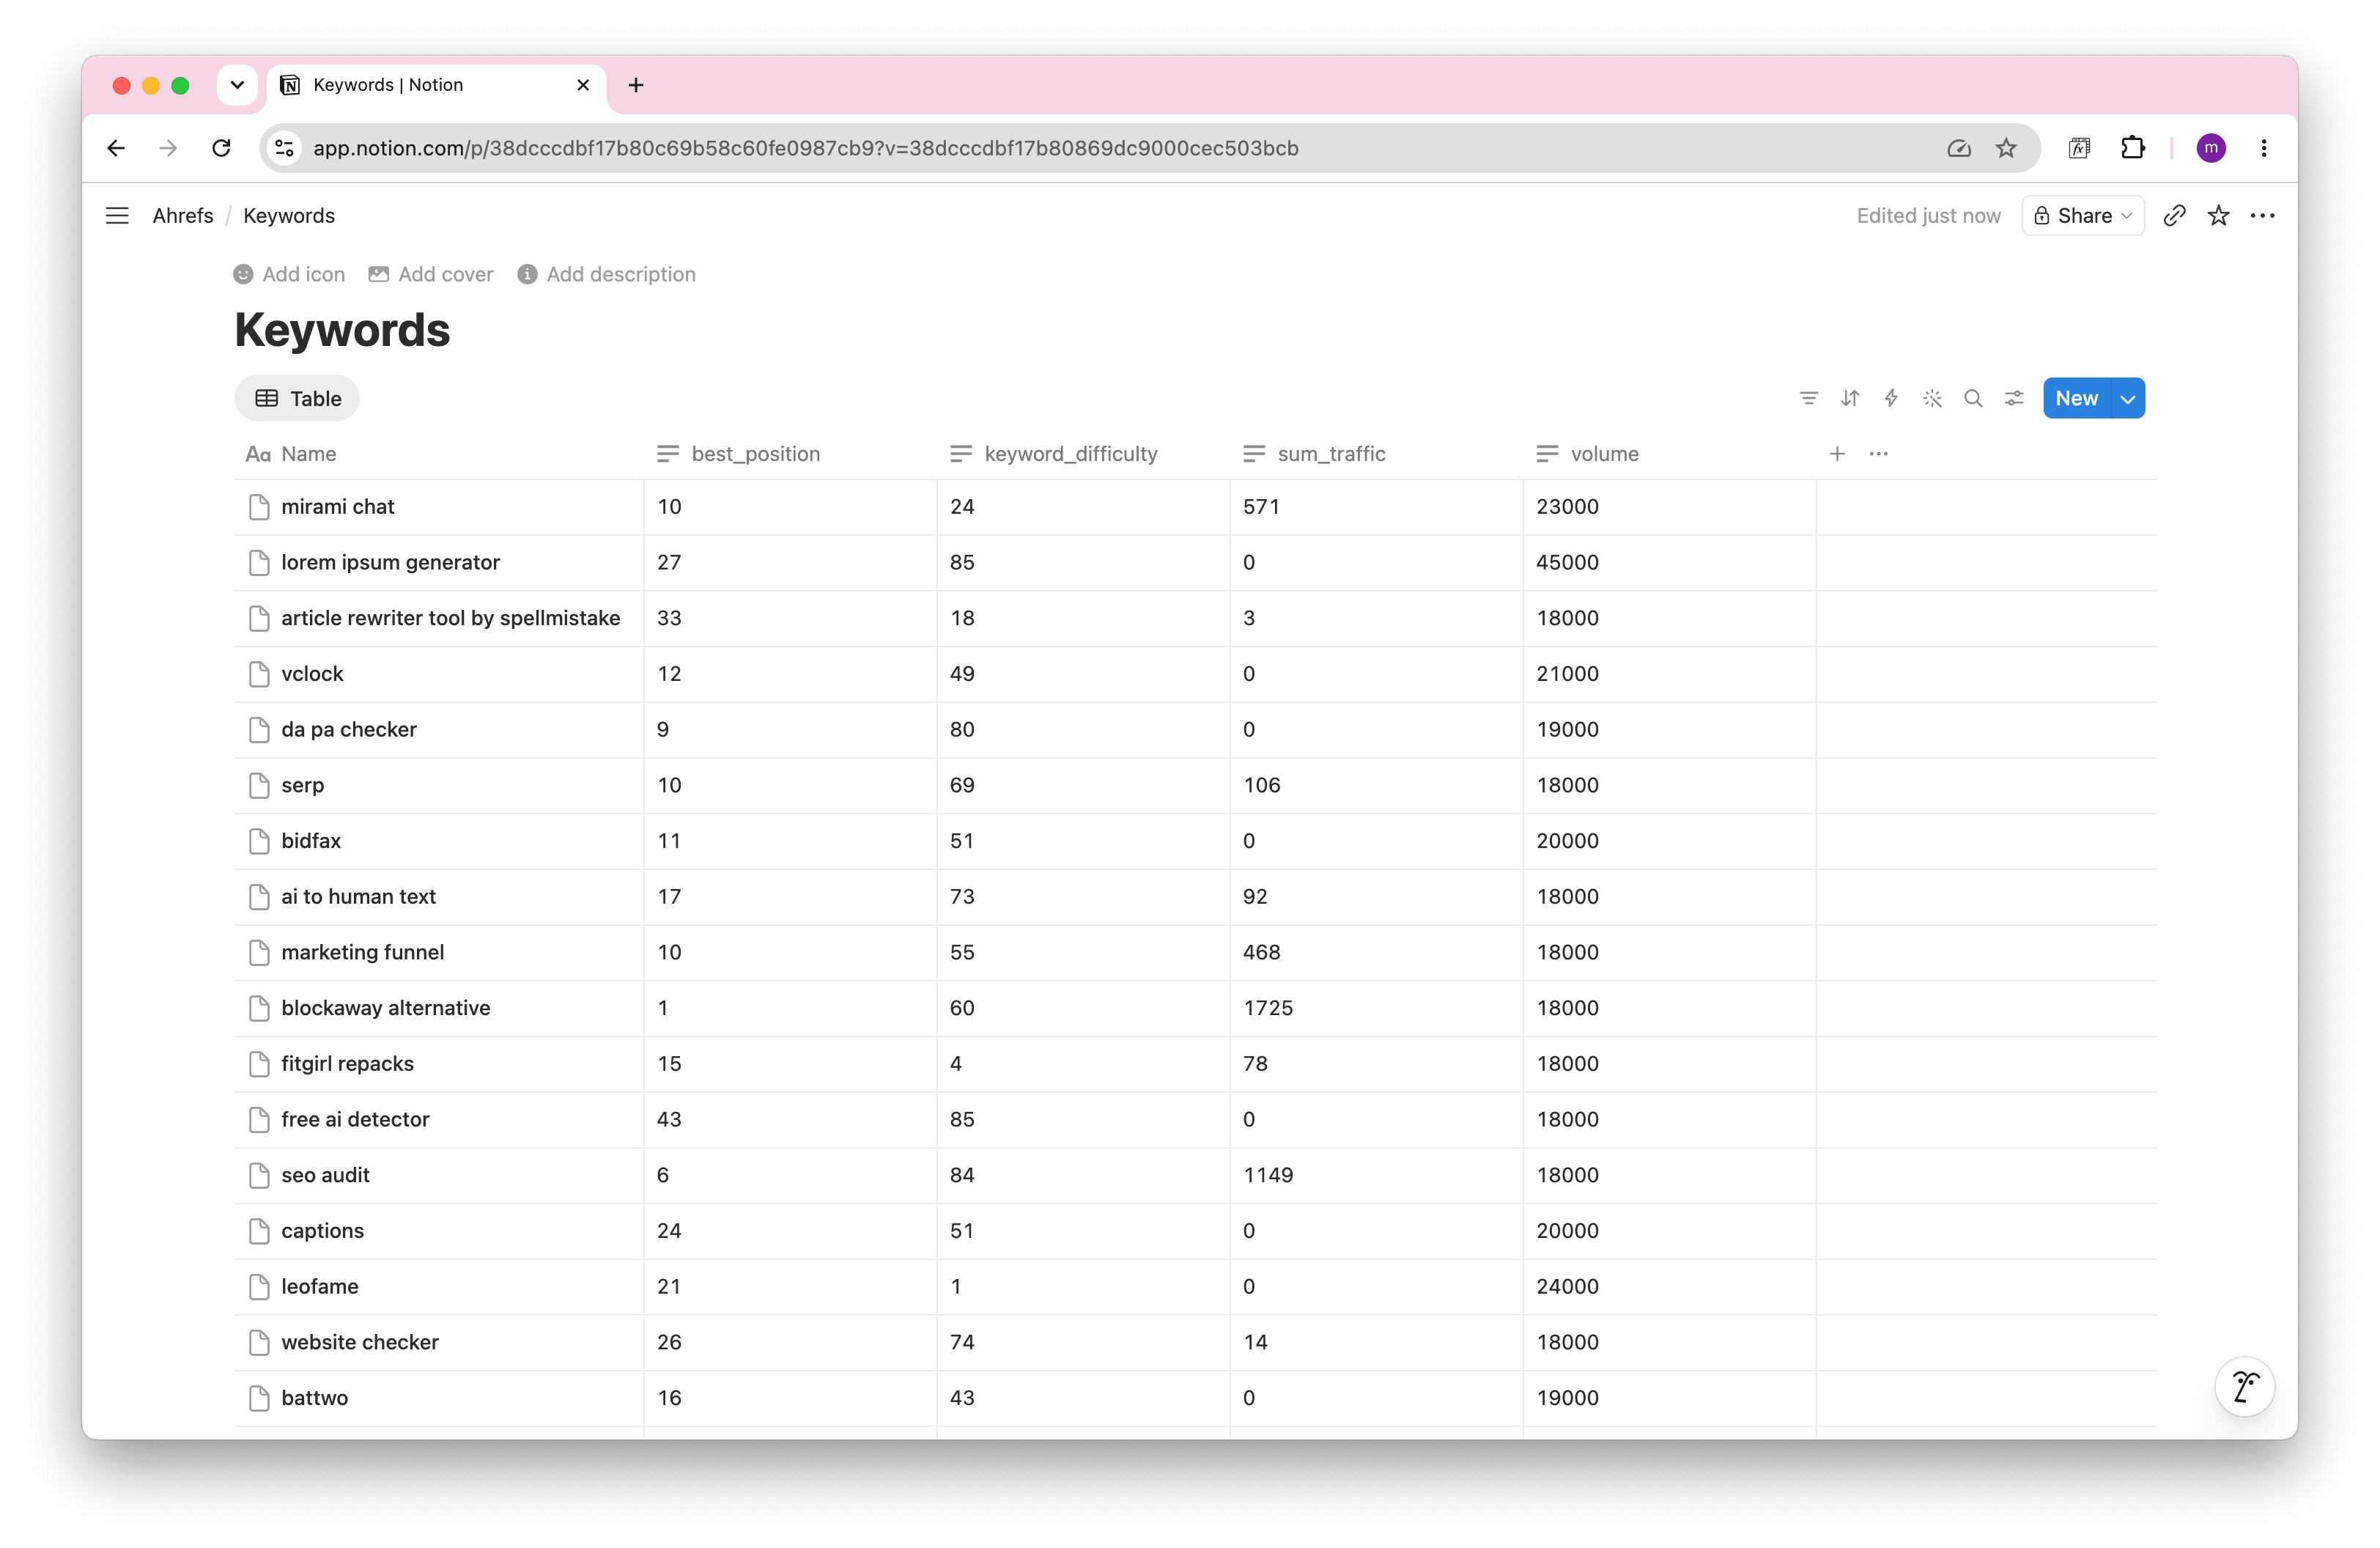Open the column options ellipsis in header
The width and height of the screenshot is (2380, 1548).
coord(1879,454)
